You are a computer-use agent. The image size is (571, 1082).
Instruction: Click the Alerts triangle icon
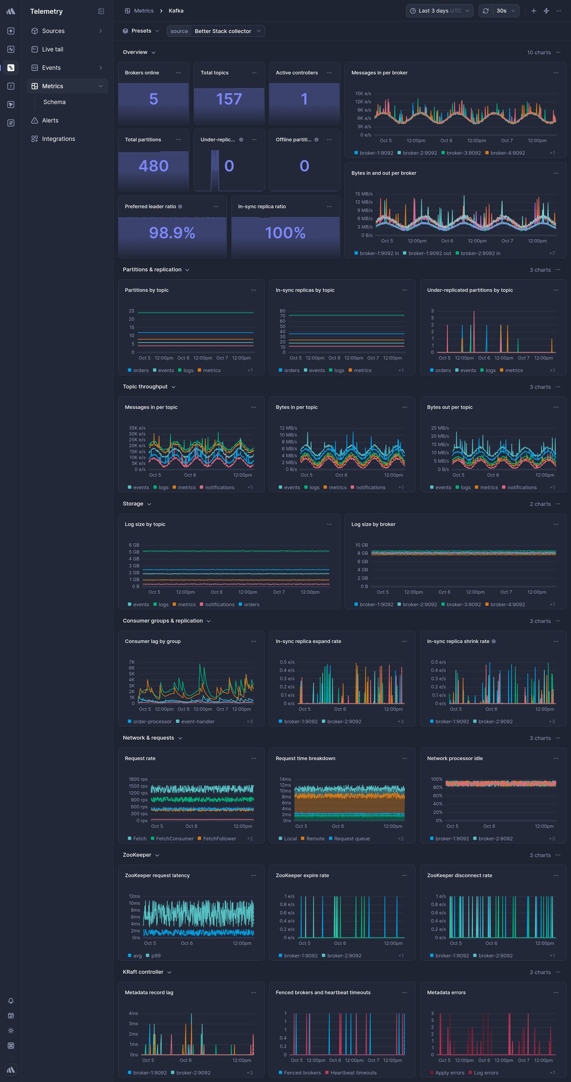[x=35, y=120]
